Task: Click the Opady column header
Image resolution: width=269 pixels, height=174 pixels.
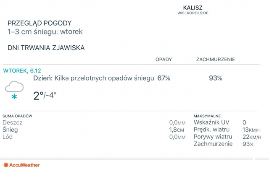Action: coord(164,60)
